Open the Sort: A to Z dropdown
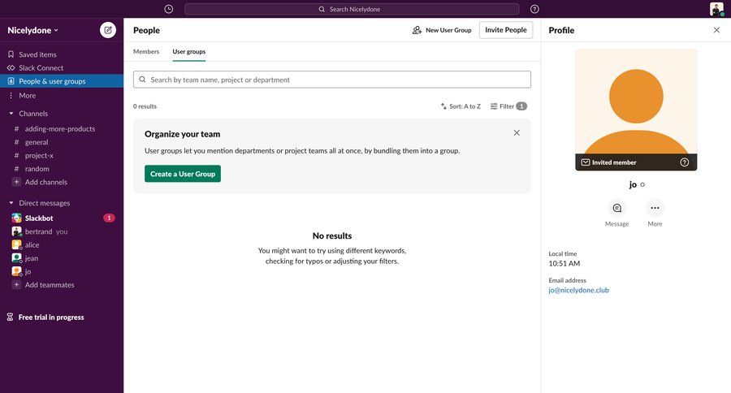731x393 pixels. [461, 106]
